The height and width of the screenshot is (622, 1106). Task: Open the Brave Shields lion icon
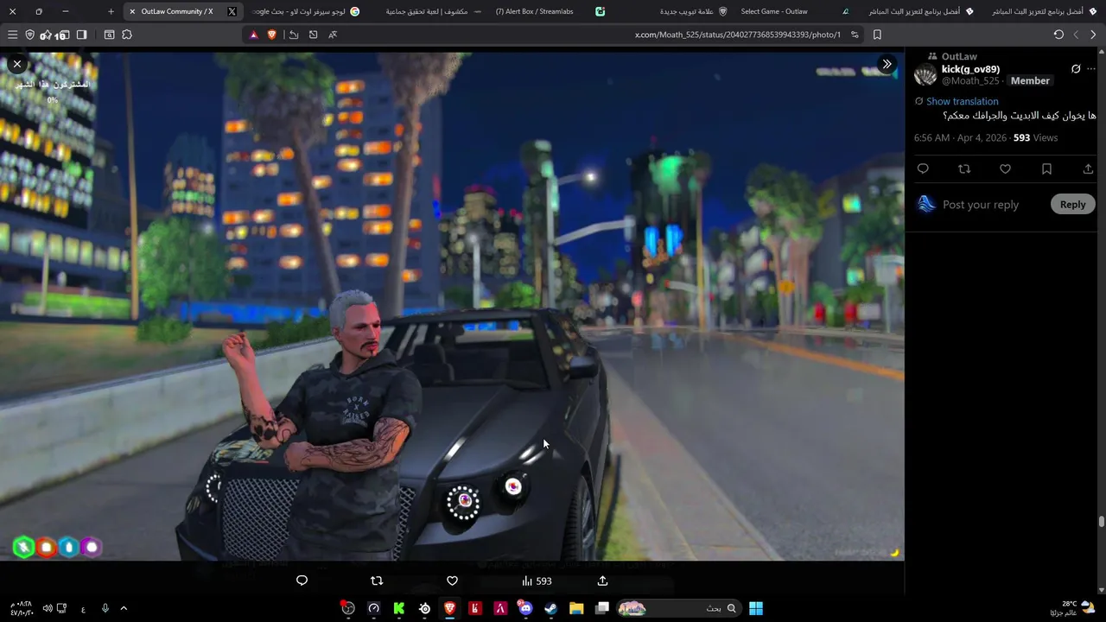pos(272,35)
